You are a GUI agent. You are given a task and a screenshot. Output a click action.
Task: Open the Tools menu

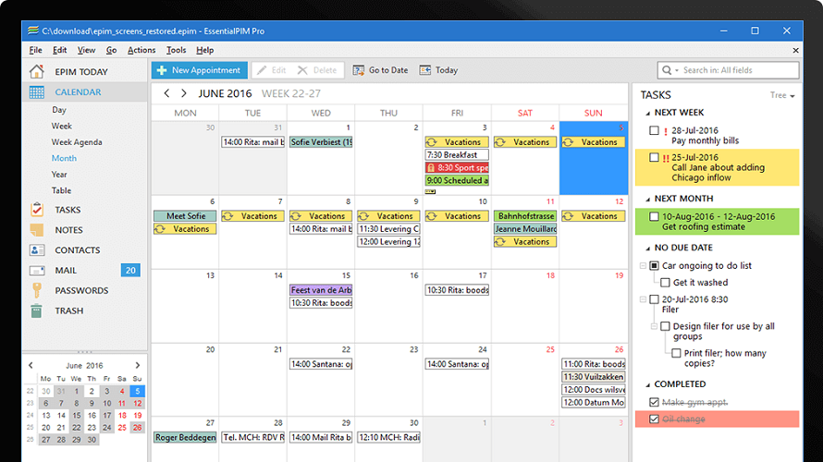tap(177, 50)
